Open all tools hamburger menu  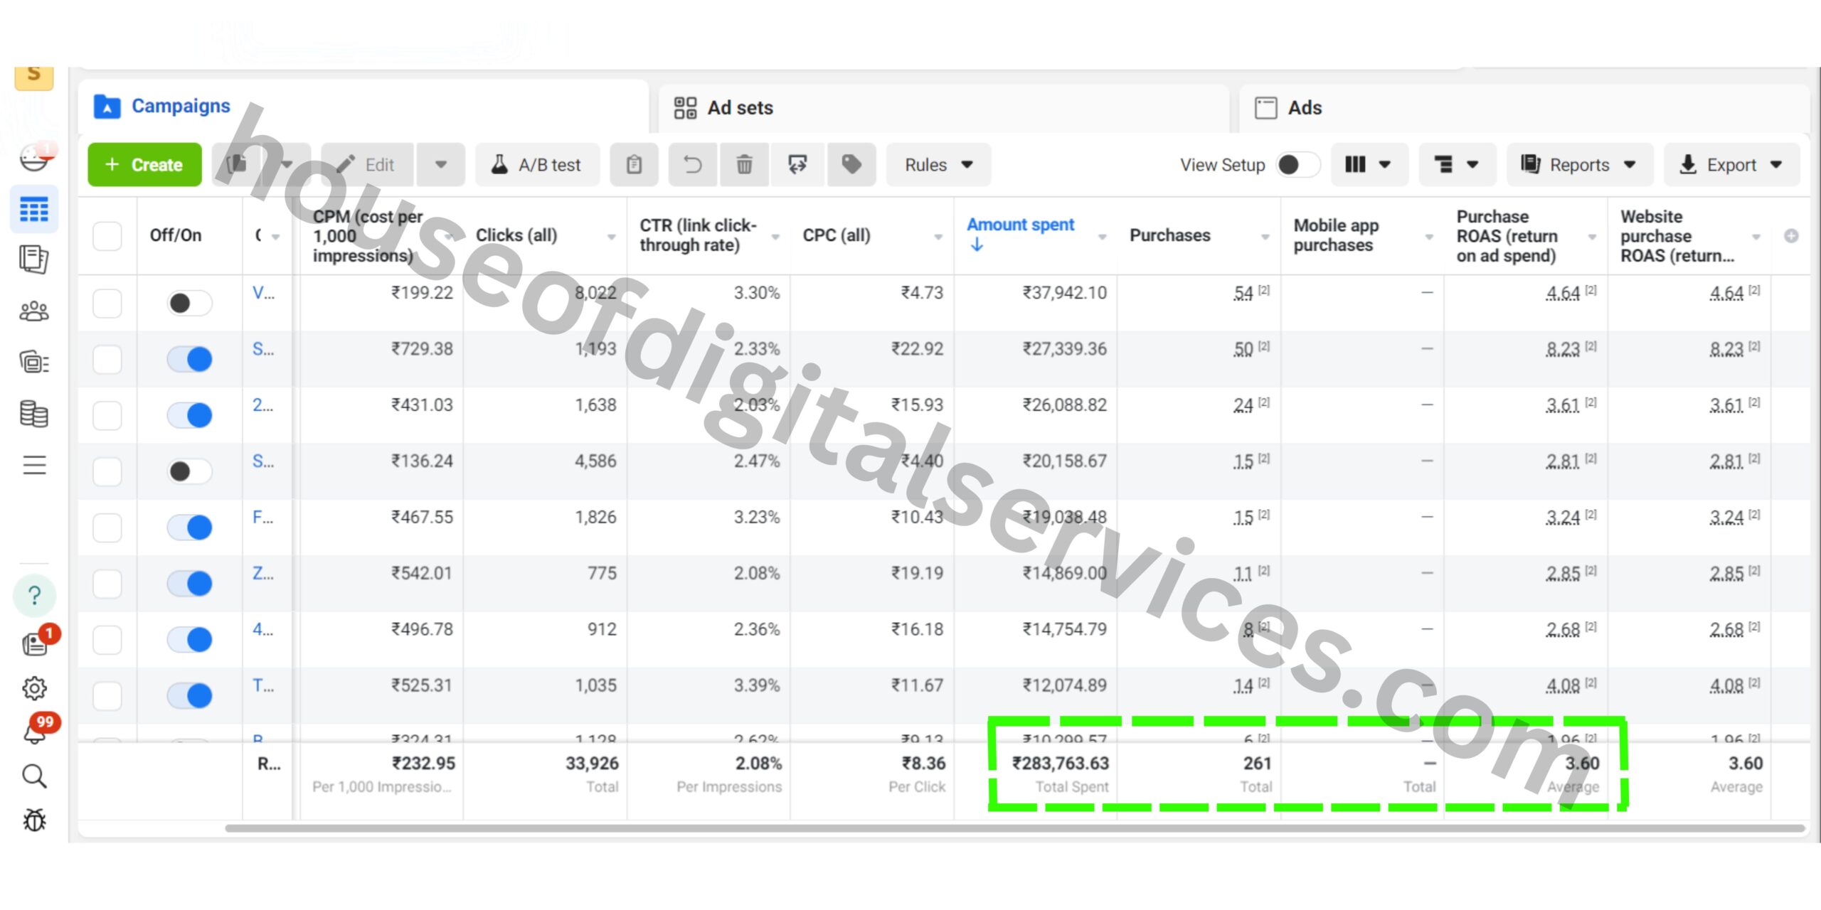point(34,466)
